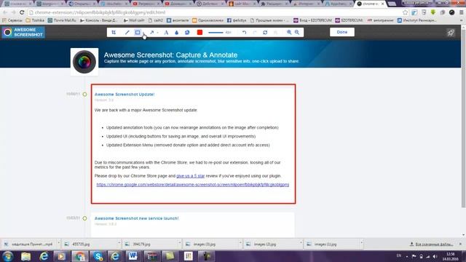The image size is (466, 262).
Task: Switch to the Расширения tab
Action: [x=274, y=4]
